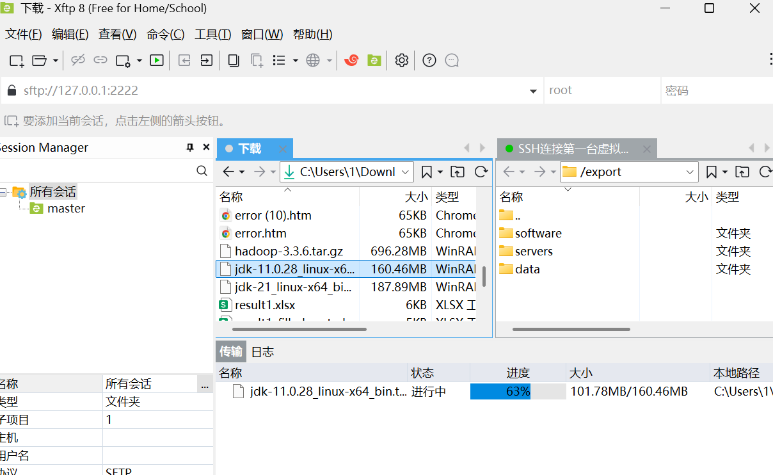
Task: Open the sftp address bar dropdown
Action: tap(534, 90)
